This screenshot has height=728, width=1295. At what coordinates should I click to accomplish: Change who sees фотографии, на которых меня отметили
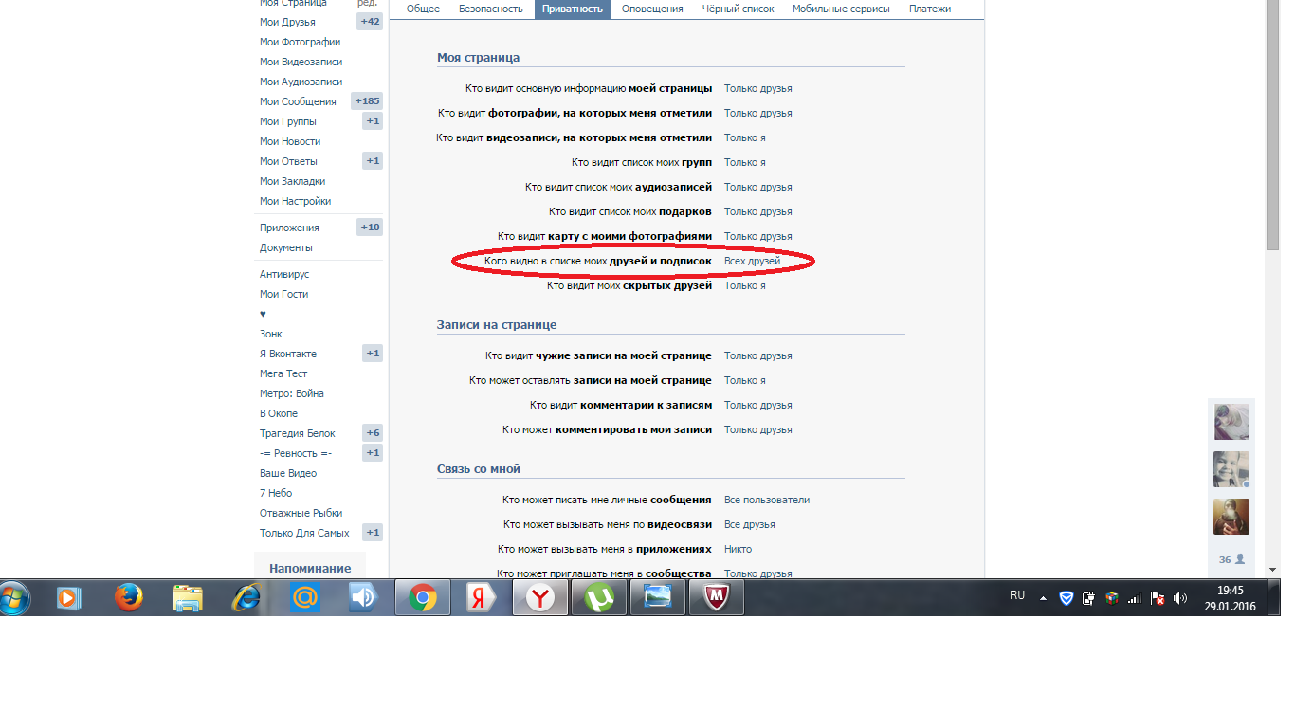[758, 113]
